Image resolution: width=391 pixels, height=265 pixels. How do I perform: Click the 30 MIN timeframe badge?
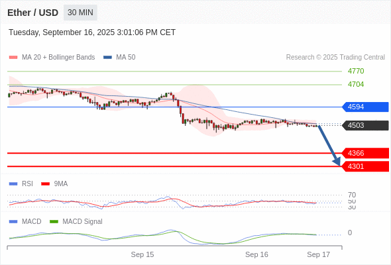[80, 13]
